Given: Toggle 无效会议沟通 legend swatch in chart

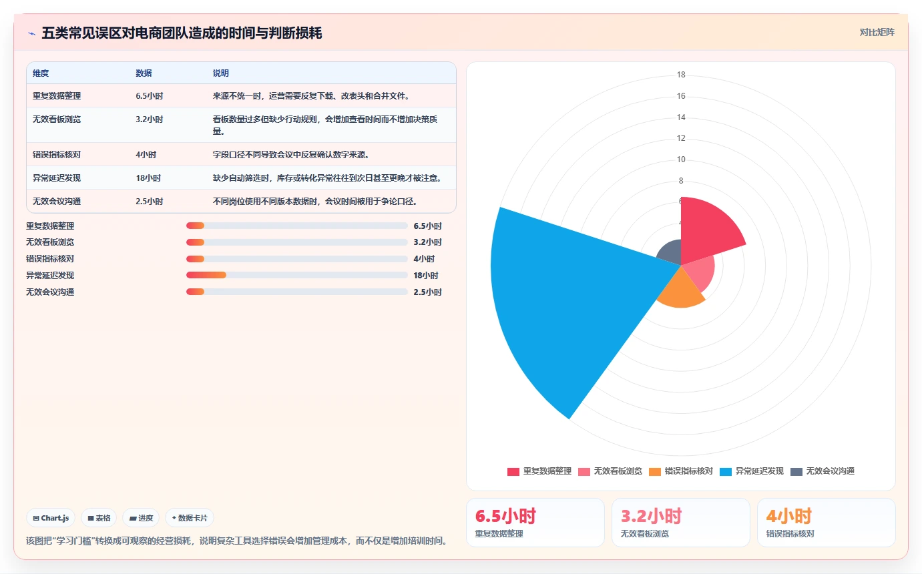Looking at the screenshot, I should coord(796,471).
